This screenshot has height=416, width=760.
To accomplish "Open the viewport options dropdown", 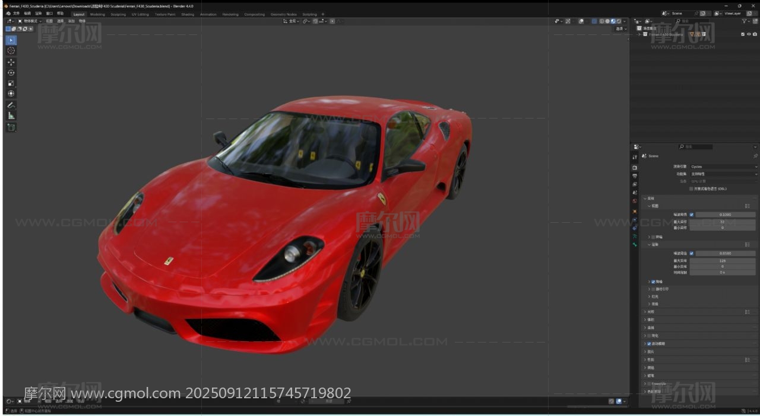I will point(621,28).
